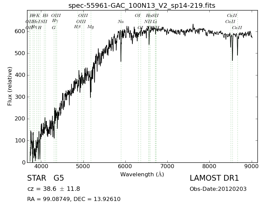Screen dimensions: 271x203
Task: Click the x-axis tick label 6000
Action: click(x=125, y=166)
